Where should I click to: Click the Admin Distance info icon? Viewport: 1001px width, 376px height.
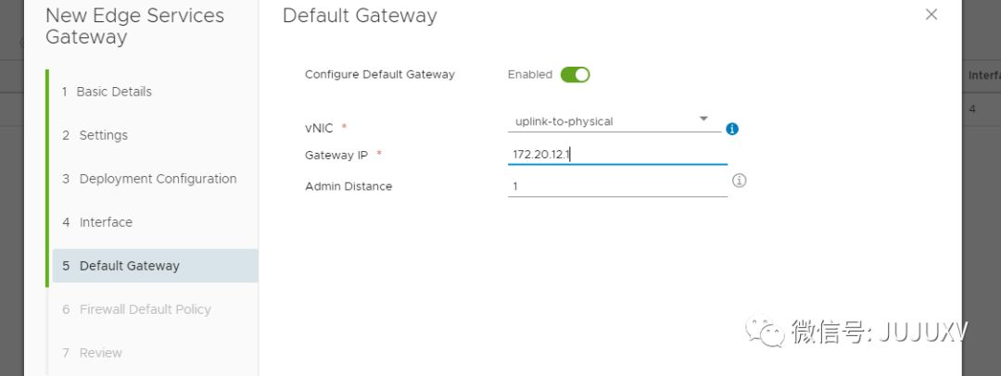(x=739, y=181)
